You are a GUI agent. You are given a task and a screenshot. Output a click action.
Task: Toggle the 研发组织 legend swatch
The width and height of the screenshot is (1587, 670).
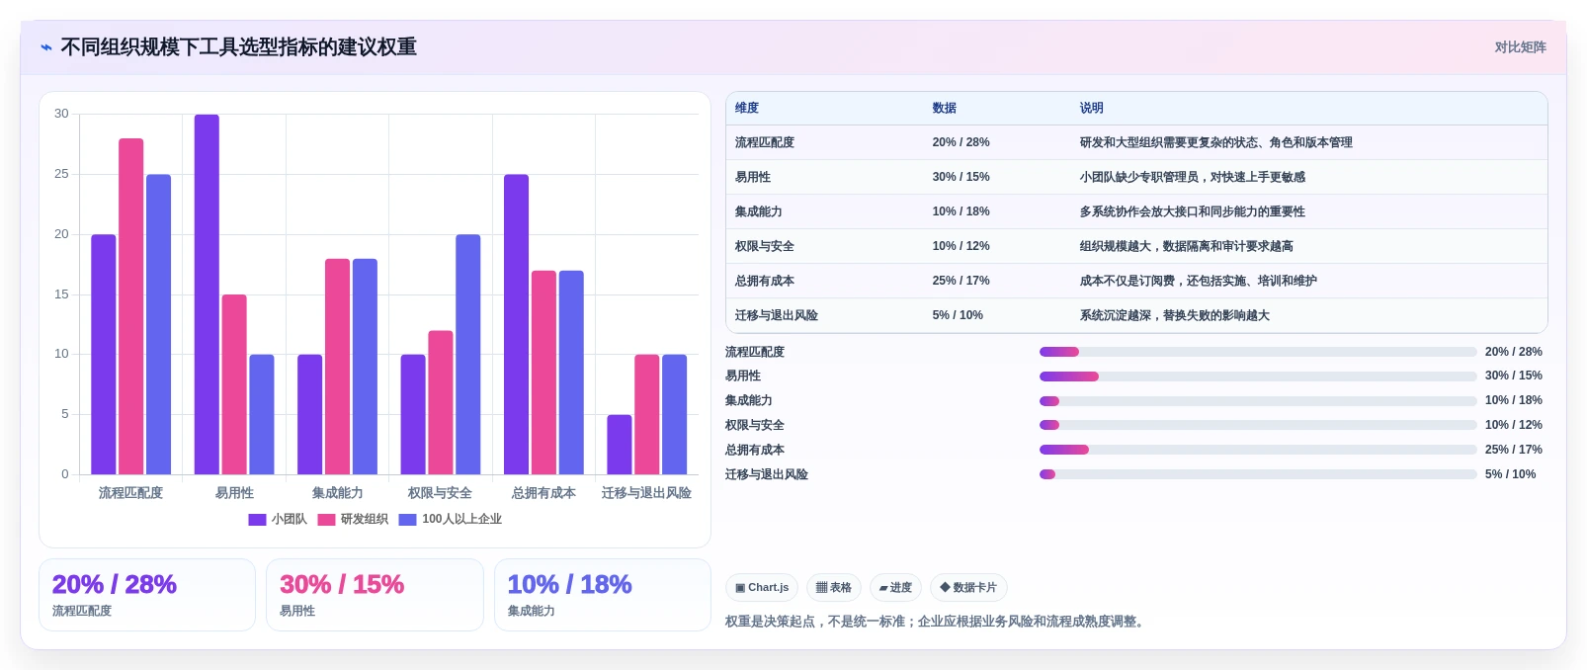pyautogui.click(x=326, y=520)
